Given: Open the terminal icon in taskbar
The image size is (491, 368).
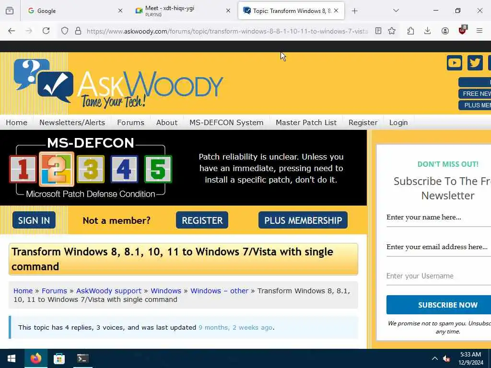Looking at the screenshot, I should [83, 358].
